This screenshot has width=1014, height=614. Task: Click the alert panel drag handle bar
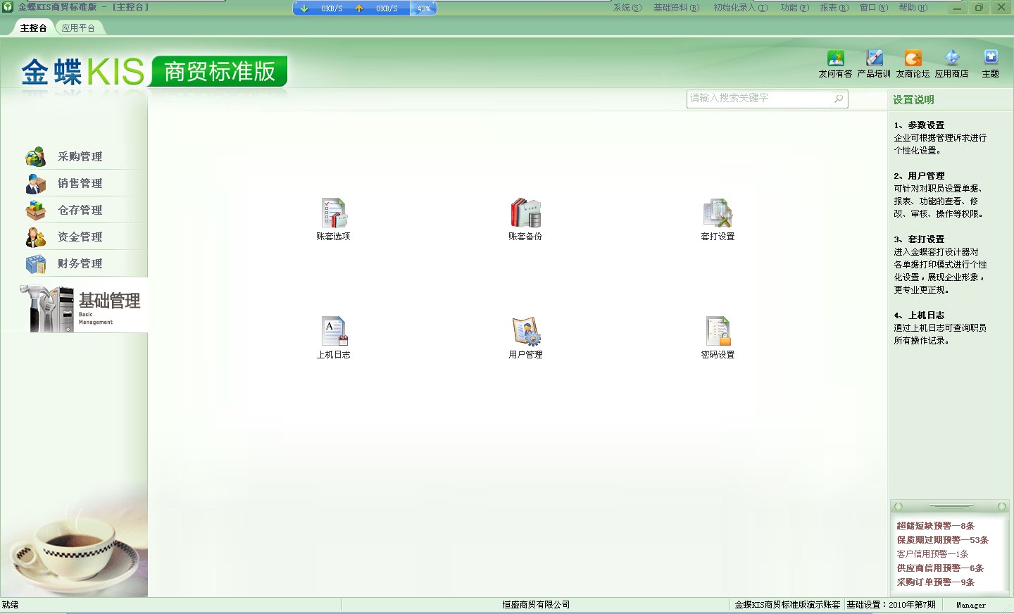951,506
